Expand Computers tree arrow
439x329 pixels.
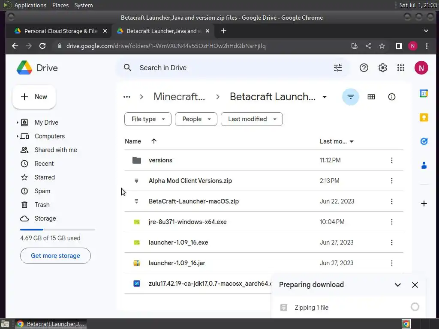[x=17, y=136]
